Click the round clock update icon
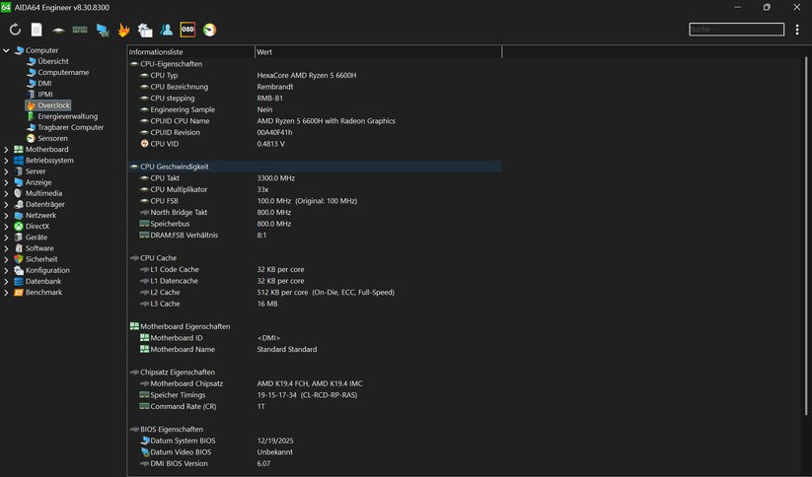The image size is (812, 477). (x=209, y=30)
